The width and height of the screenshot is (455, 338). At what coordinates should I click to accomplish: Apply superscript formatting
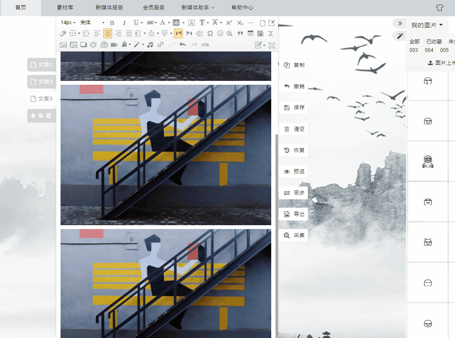[x=229, y=23]
